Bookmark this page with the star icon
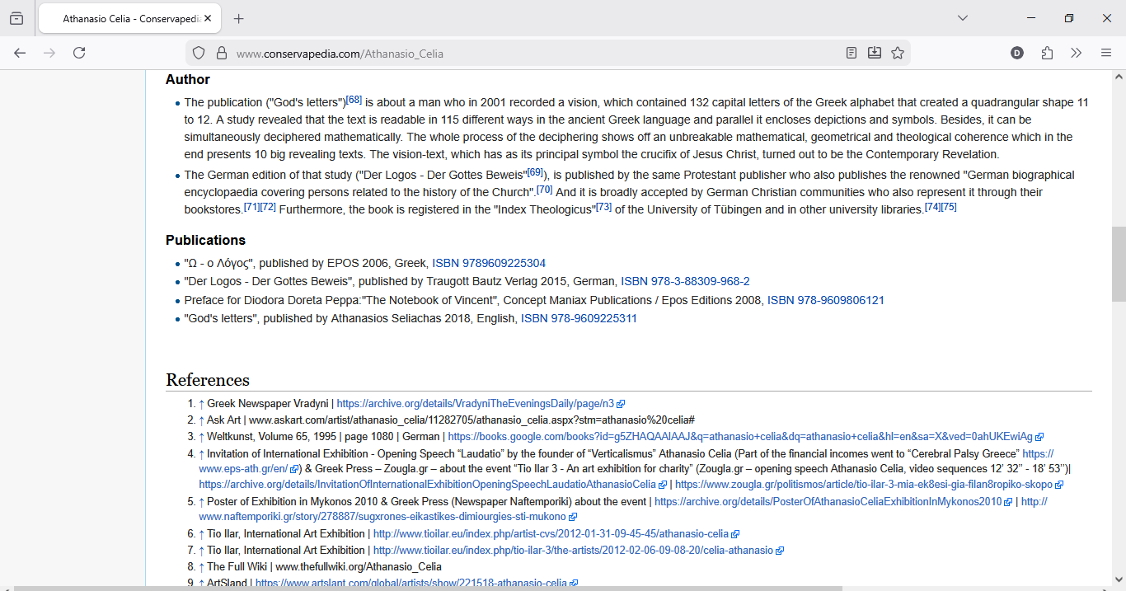The image size is (1126, 591). pyautogui.click(x=898, y=53)
